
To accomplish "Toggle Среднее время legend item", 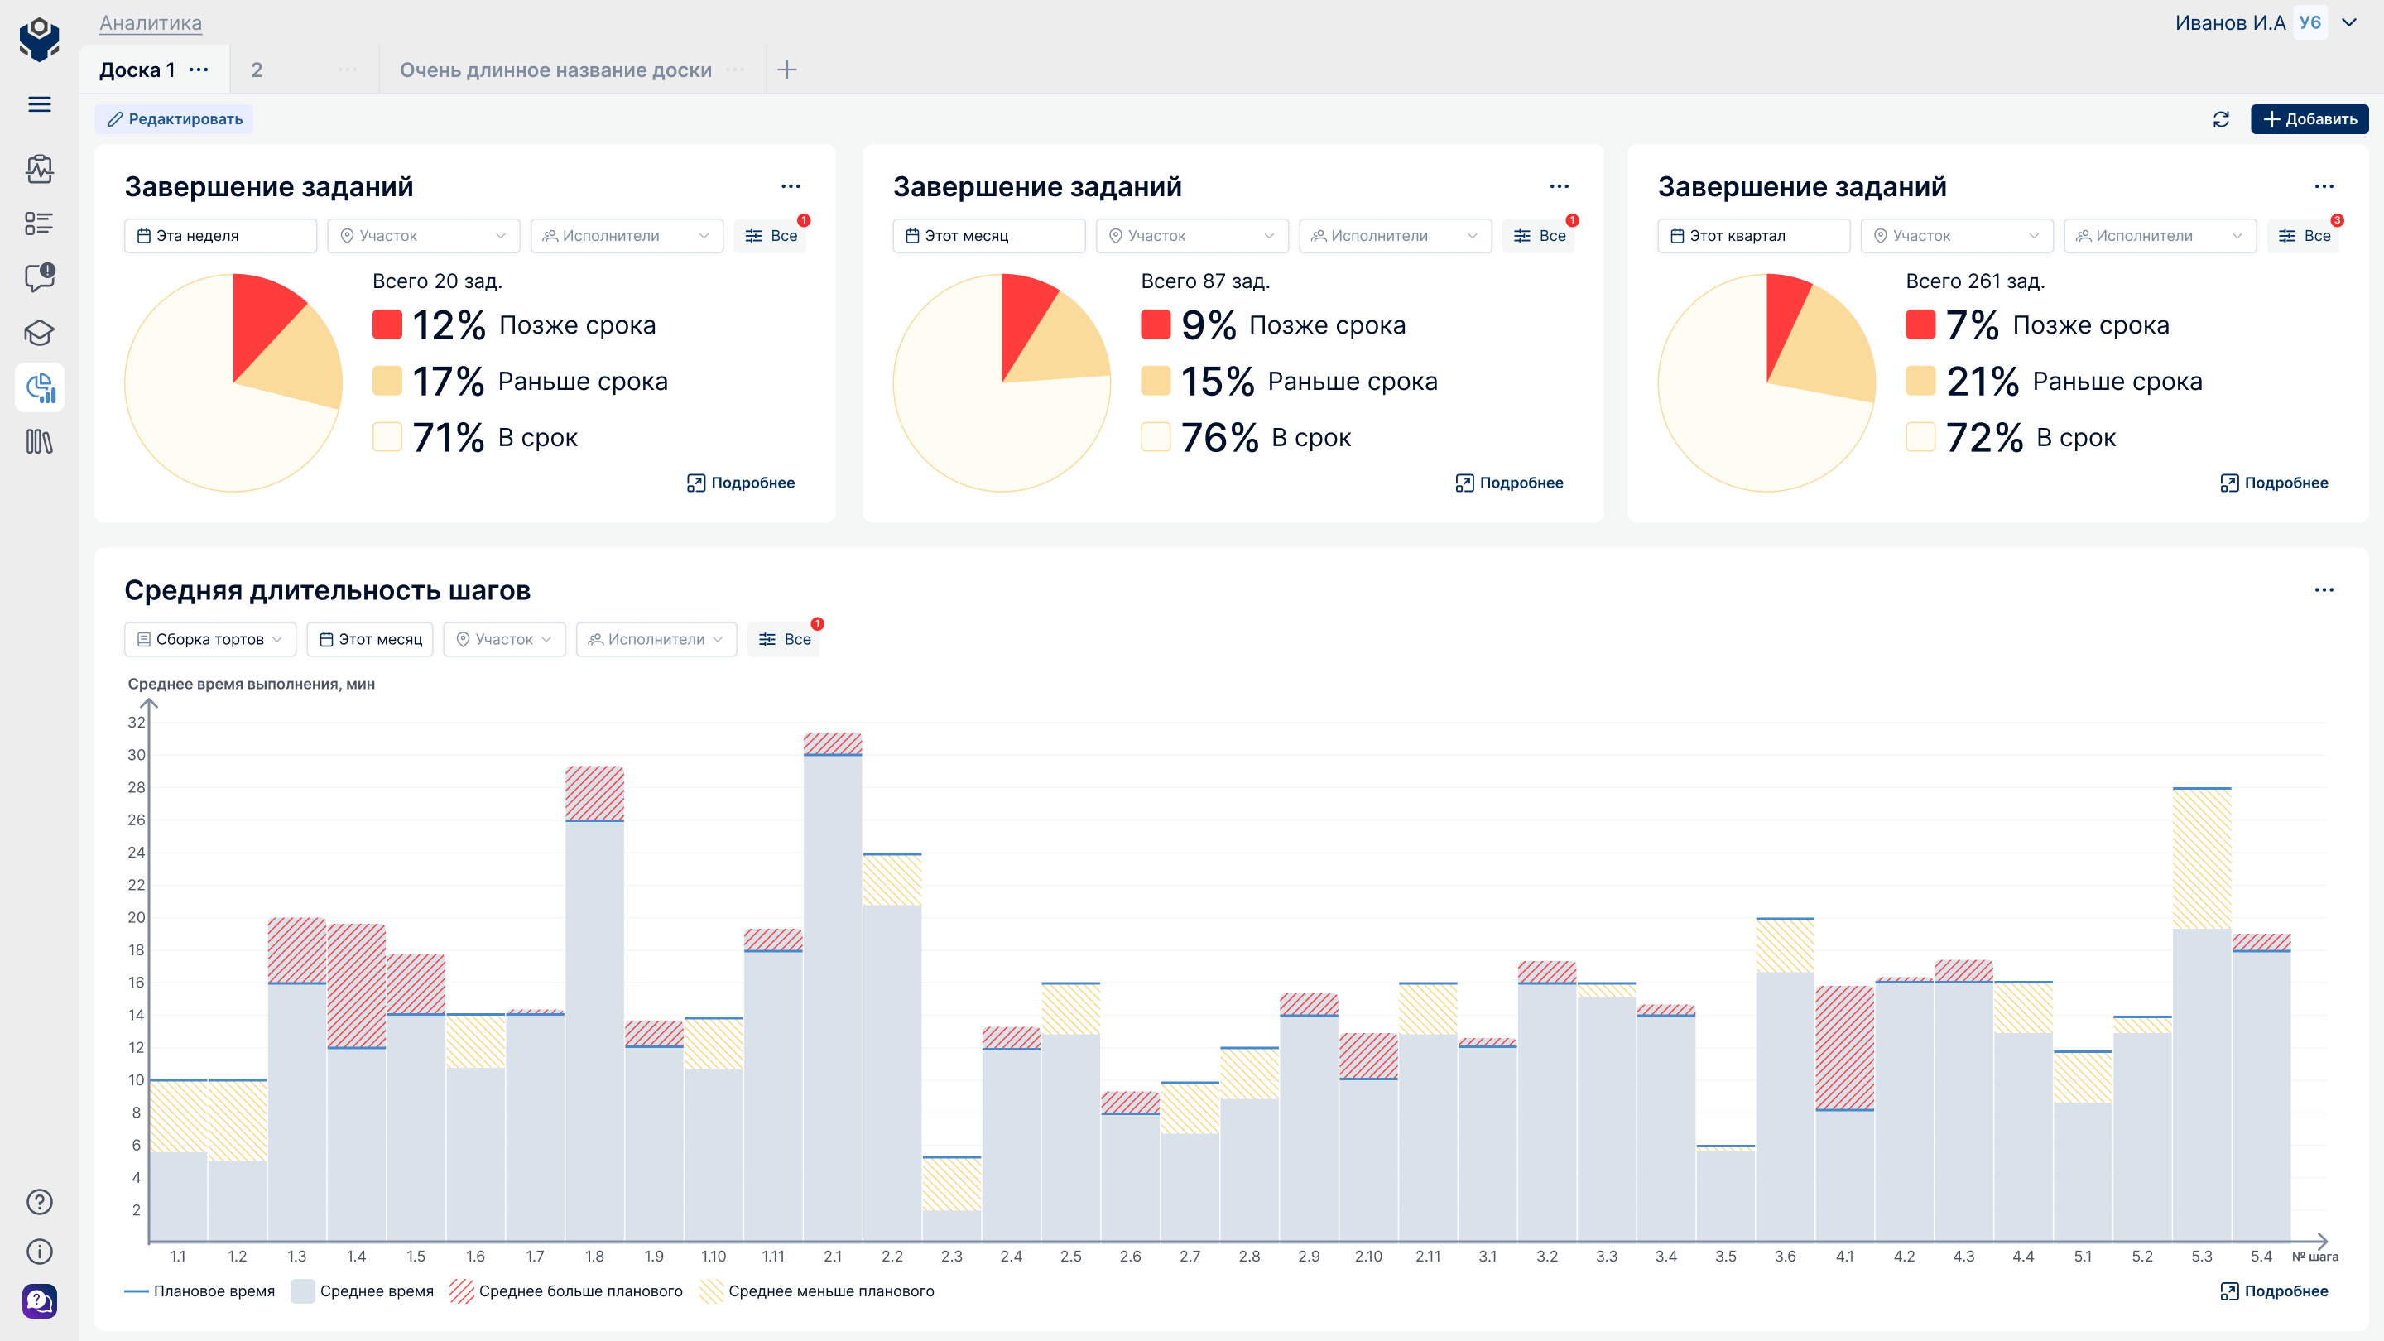I will tap(362, 1291).
